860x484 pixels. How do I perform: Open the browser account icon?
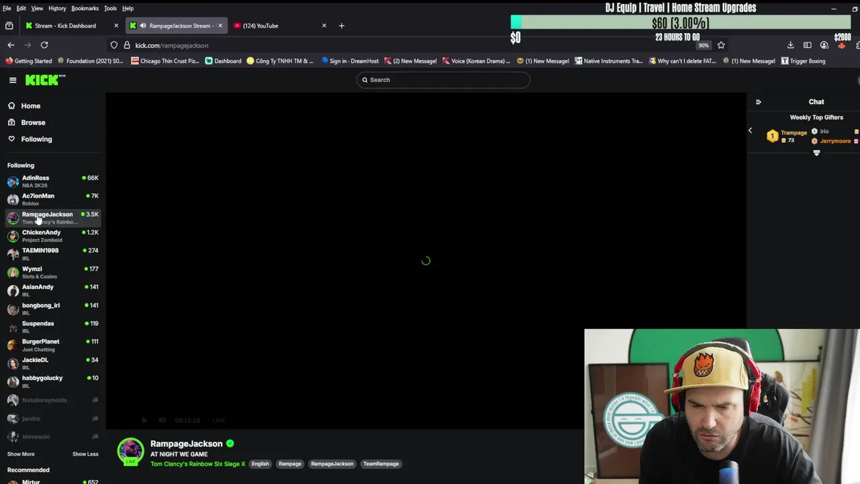coord(824,45)
